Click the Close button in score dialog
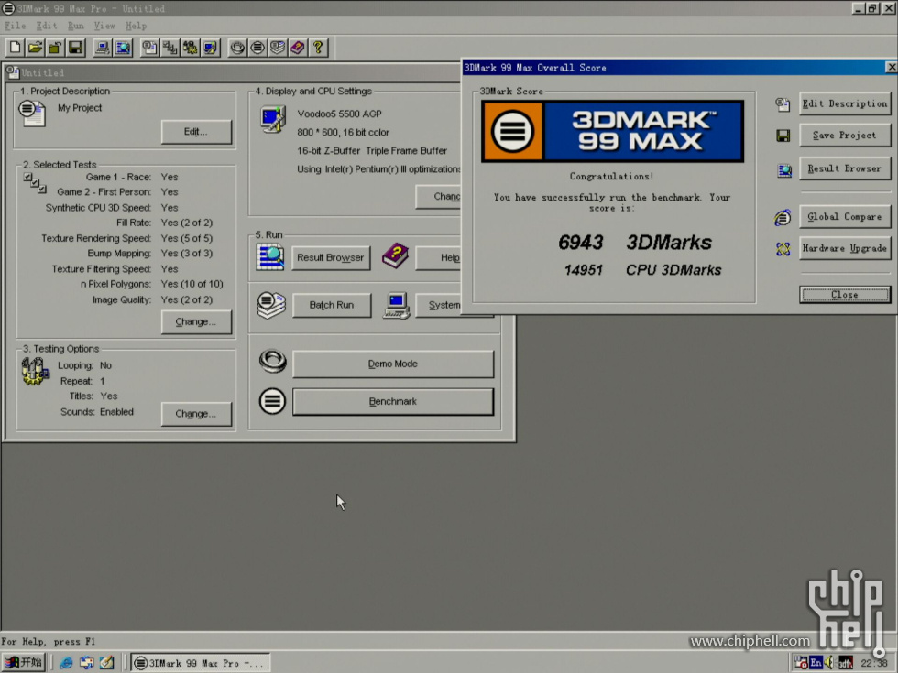 [845, 295]
